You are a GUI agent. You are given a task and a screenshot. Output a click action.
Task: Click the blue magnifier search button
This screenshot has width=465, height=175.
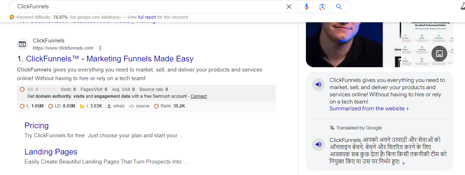pyautogui.click(x=339, y=7)
